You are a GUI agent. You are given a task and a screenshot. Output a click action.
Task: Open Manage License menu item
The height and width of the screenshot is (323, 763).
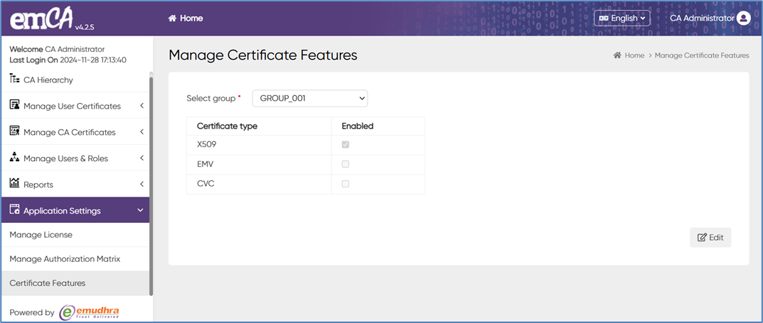pos(41,235)
